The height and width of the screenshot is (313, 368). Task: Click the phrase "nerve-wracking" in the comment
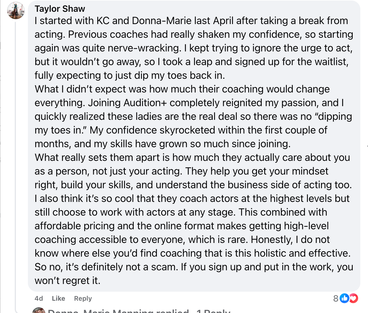point(144,48)
